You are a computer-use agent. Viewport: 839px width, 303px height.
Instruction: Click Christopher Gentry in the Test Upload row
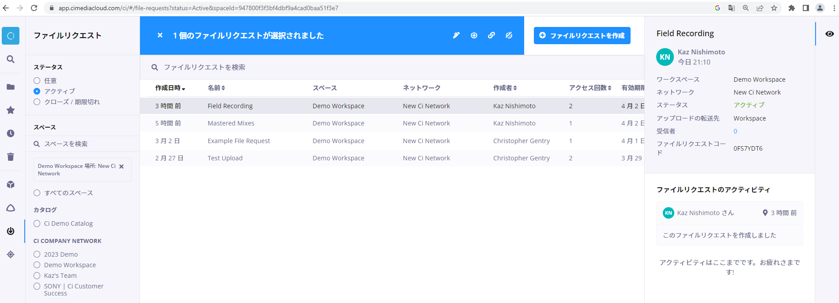click(x=522, y=158)
